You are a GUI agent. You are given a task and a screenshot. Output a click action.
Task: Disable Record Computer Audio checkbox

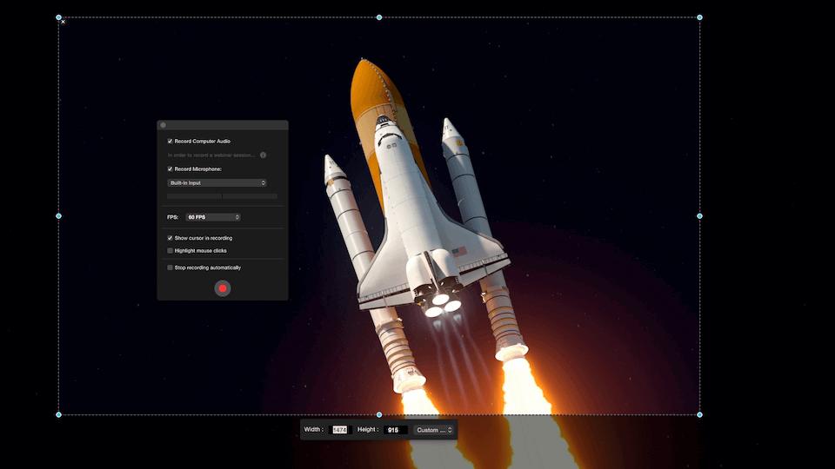click(x=170, y=141)
